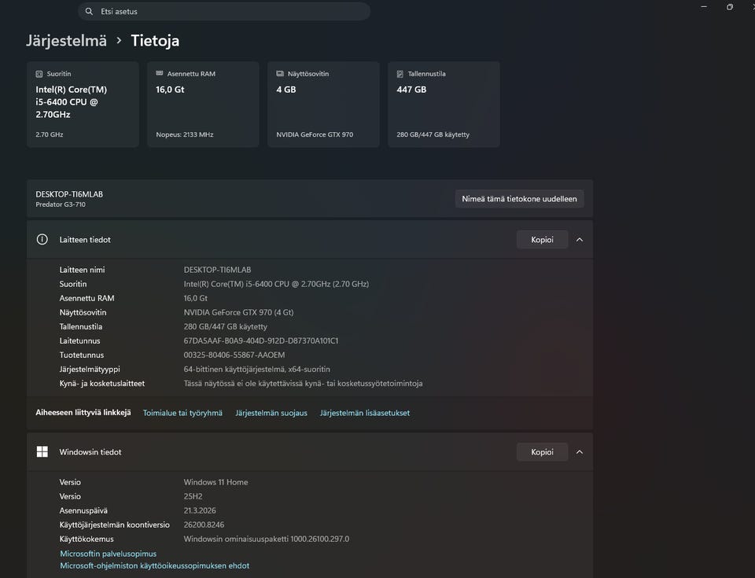Open 'Toimialue tai työryhmä' link
Screen dimensions: 755x578
coord(182,413)
